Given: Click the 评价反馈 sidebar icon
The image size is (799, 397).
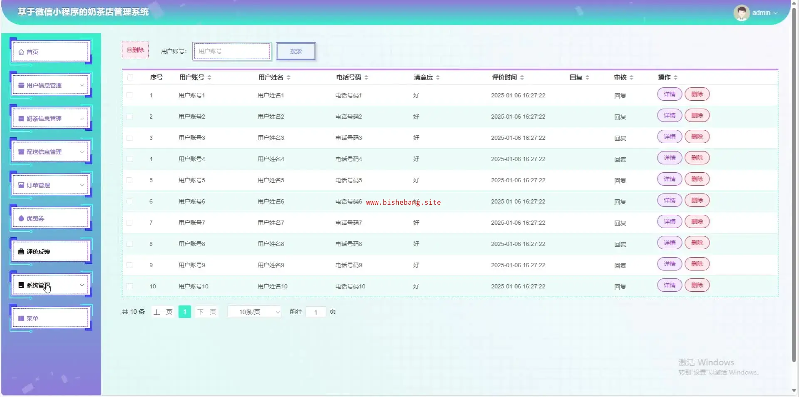Looking at the screenshot, I should tap(21, 252).
